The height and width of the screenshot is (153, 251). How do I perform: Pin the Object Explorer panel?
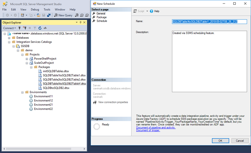(x=80, y=23)
